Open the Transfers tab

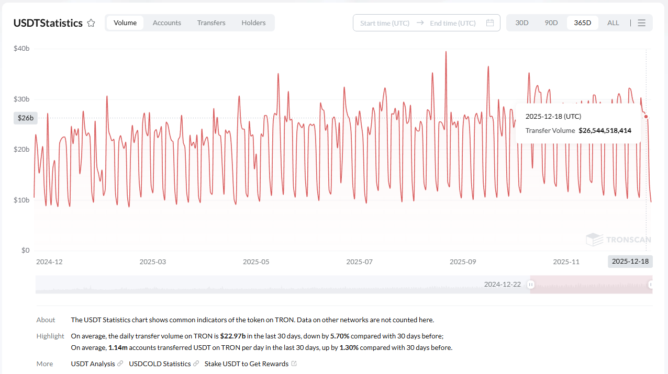click(211, 23)
